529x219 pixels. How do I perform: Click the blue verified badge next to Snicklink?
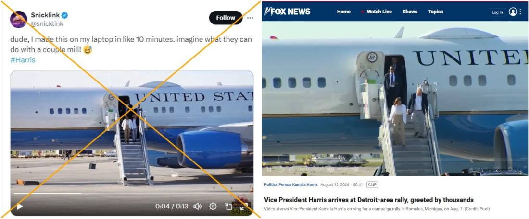(x=64, y=15)
